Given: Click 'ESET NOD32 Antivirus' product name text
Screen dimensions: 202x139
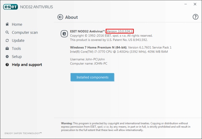Looking at the screenshot, I should 88,31.
